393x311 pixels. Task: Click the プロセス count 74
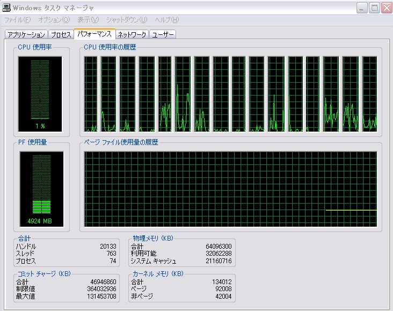coord(113,261)
